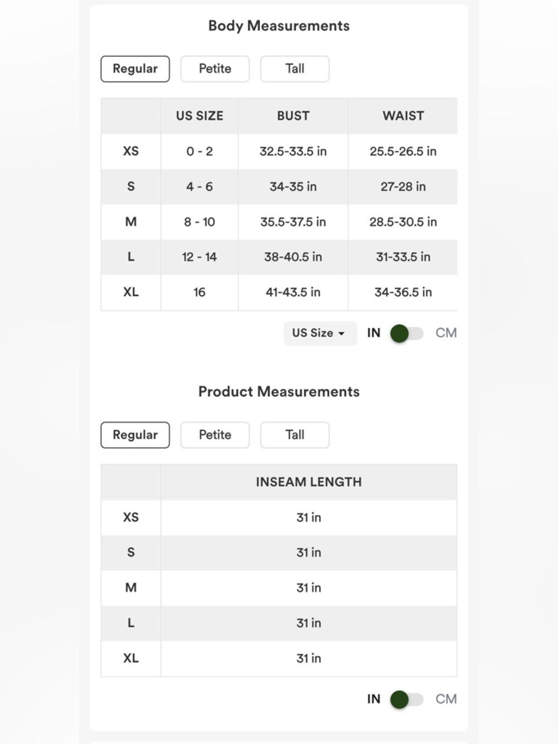This screenshot has width=558, height=744.
Task: Choose Tall fit in Body Measurements
Action: (295, 69)
